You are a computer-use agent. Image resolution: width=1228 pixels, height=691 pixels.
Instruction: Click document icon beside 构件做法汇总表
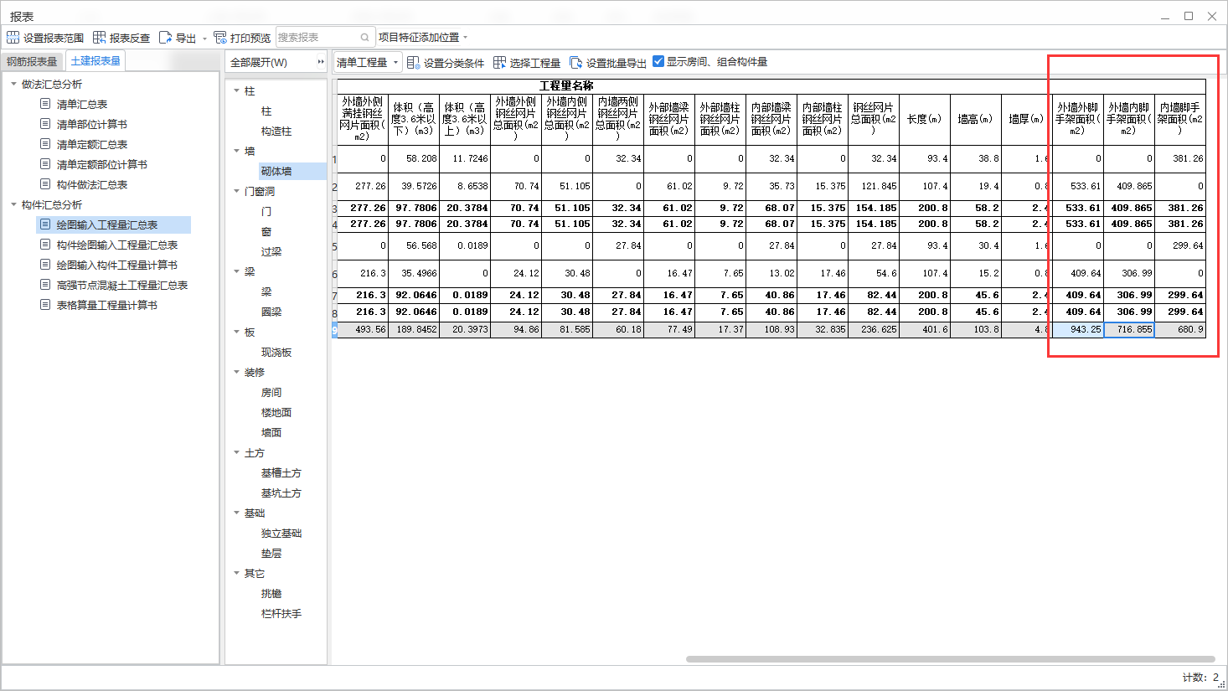[x=45, y=184]
